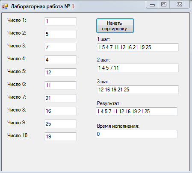The height and width of the screenshot is (173, 192).
Task: Click the Результат text box
Action: click(x=136, y=111)
